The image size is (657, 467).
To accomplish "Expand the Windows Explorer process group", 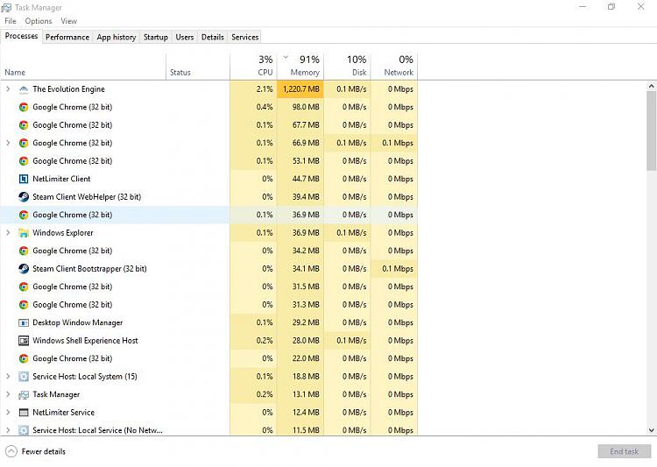I will pyautogui.click(x=8, y=233).
